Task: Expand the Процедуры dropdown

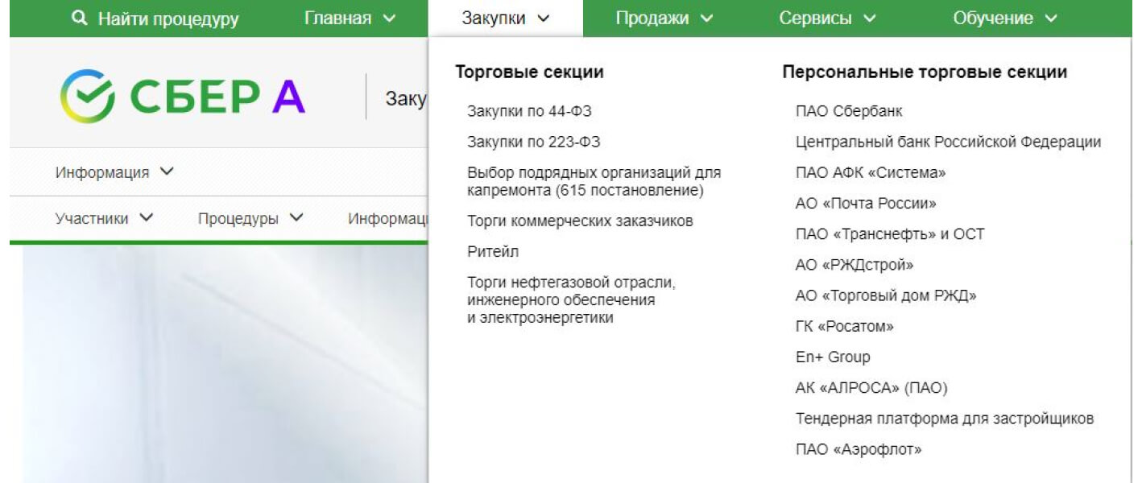Action: 250,219
